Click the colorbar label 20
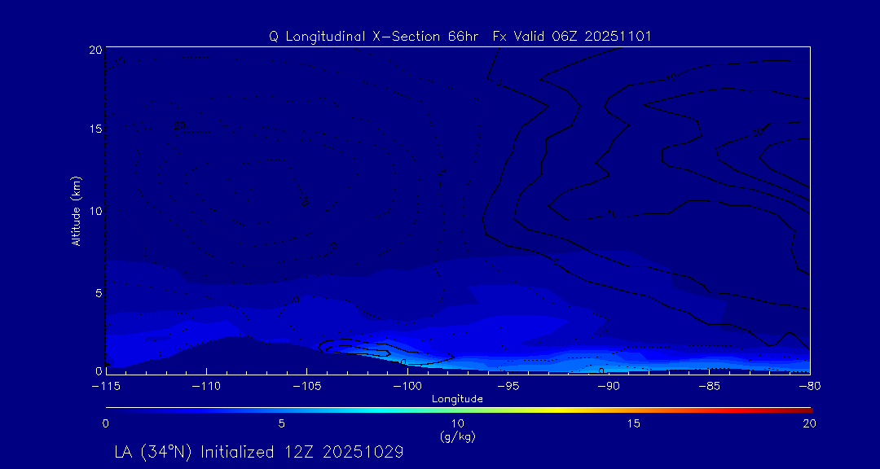 pyautogui.click(x=808, y=423)
